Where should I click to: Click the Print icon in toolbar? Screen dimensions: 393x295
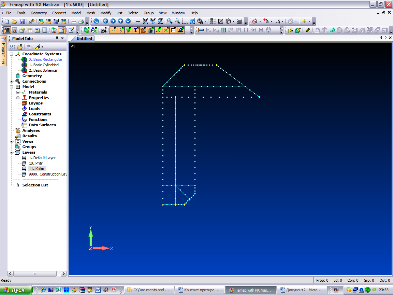(x=81, y=21)
